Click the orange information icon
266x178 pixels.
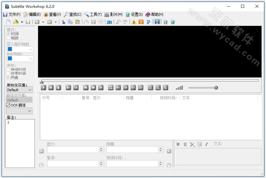pos(141,22)
